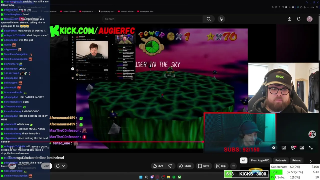Switch to 'Tommy C is borde...' browser tab

pos(126,11)
